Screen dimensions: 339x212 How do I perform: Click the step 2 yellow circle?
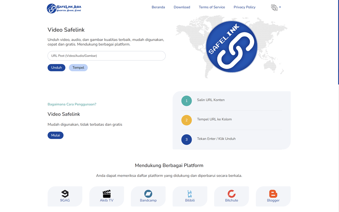pos(186,120)
